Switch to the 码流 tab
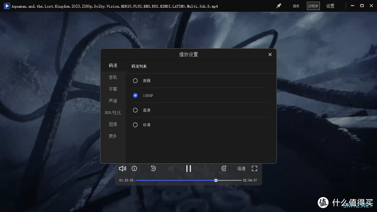 pos(113,66)
